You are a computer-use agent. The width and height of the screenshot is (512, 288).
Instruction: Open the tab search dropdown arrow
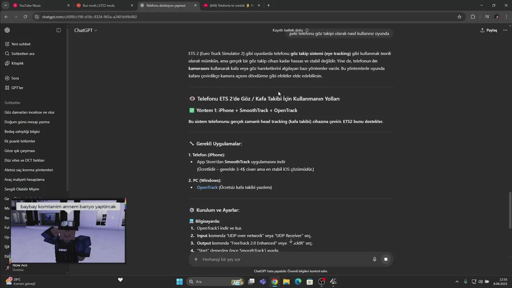tap(6, 6)
